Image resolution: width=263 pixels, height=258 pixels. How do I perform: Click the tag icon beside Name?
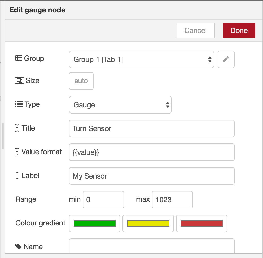pyautogui.click(x=18, y=247)
